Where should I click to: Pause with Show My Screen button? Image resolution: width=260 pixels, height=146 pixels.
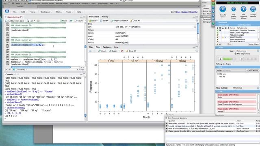tap(223, 9)
